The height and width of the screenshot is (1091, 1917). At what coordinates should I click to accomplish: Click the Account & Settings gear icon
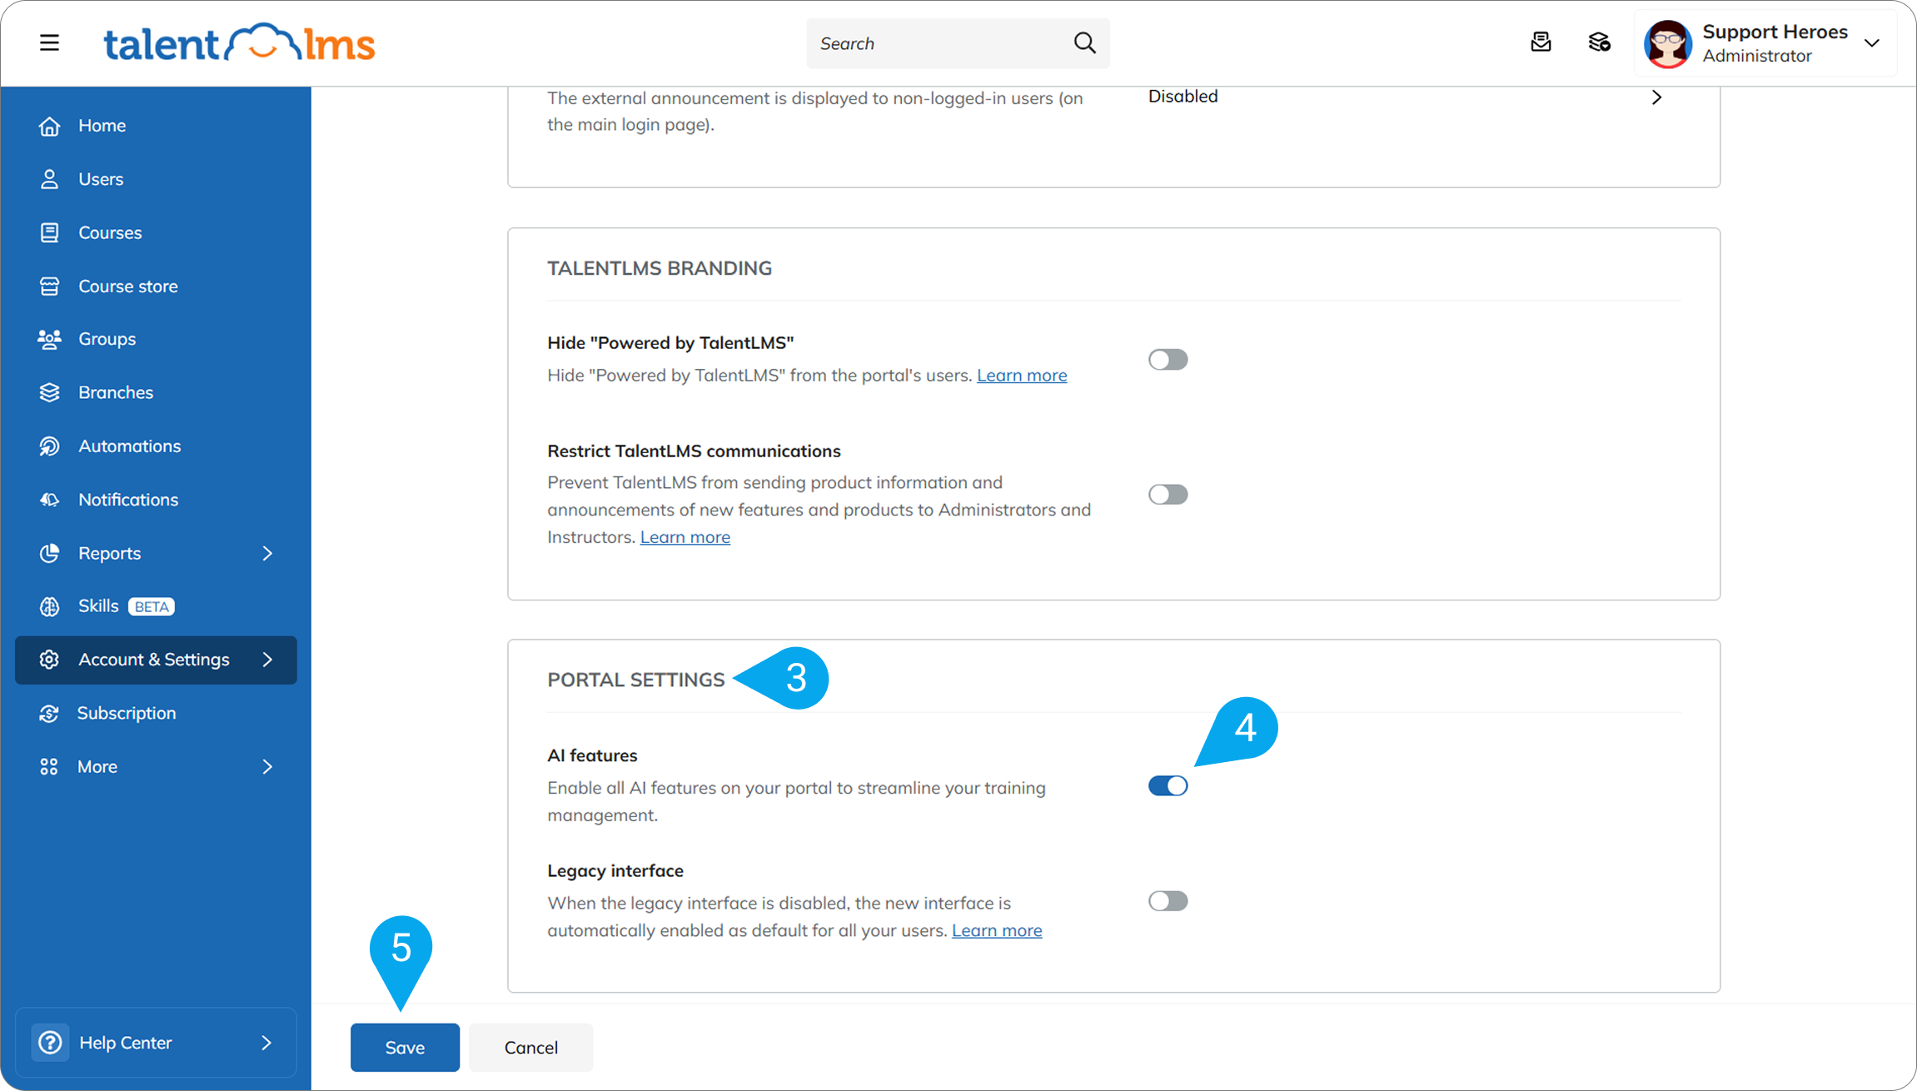49,660
